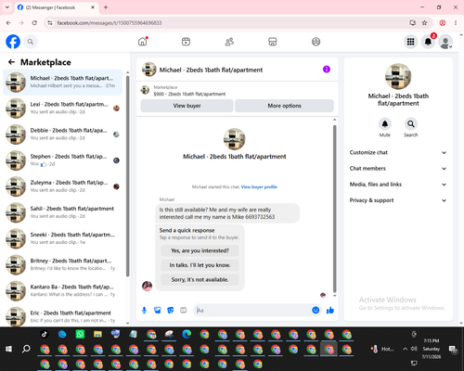Open the Menu grid icon
This screenshot has height=371, width=464.
click(x=410, y=42)
